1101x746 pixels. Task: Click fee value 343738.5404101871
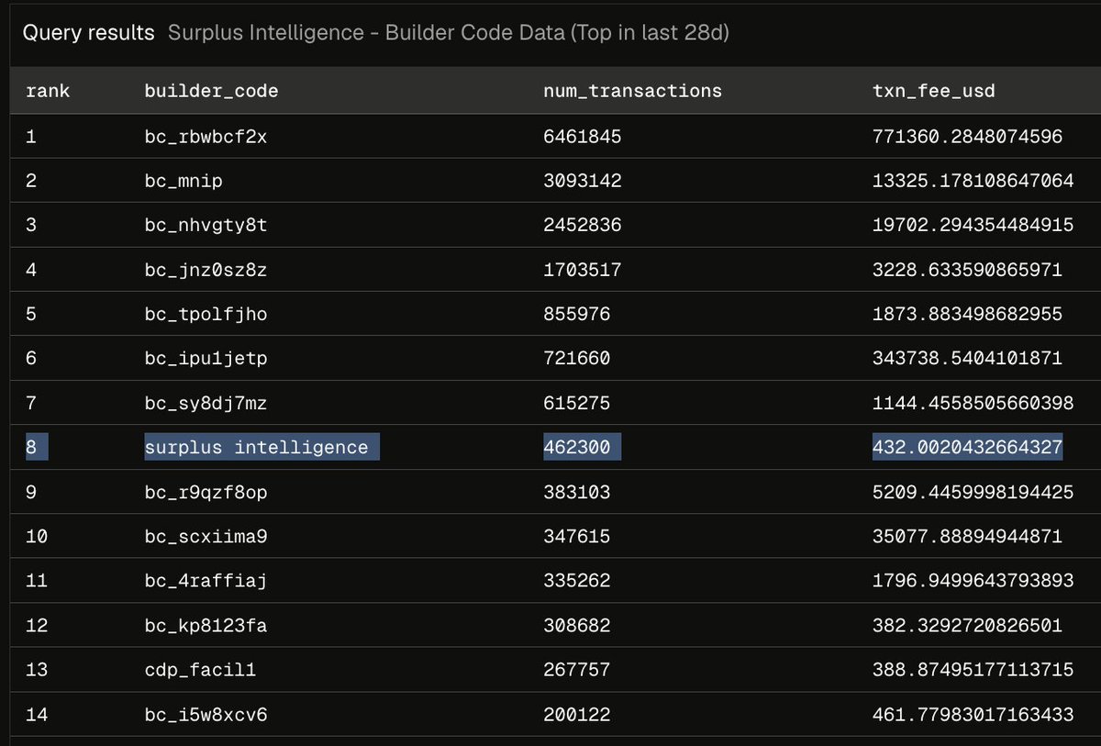tap(967, 358)
